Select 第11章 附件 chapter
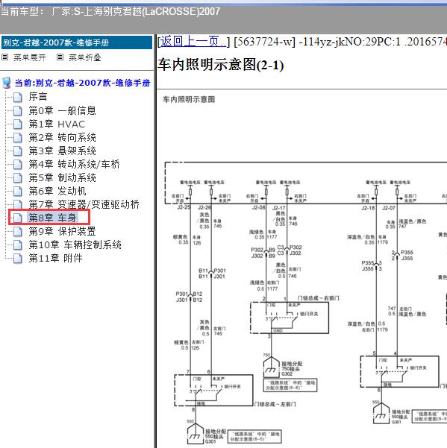 point(55,258)
